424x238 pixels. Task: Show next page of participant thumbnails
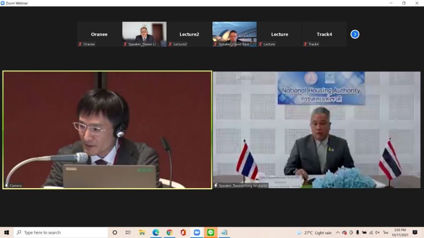355,34
